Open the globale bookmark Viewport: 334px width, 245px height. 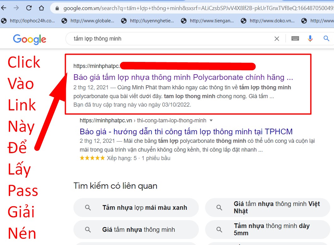tap(88, 21)
